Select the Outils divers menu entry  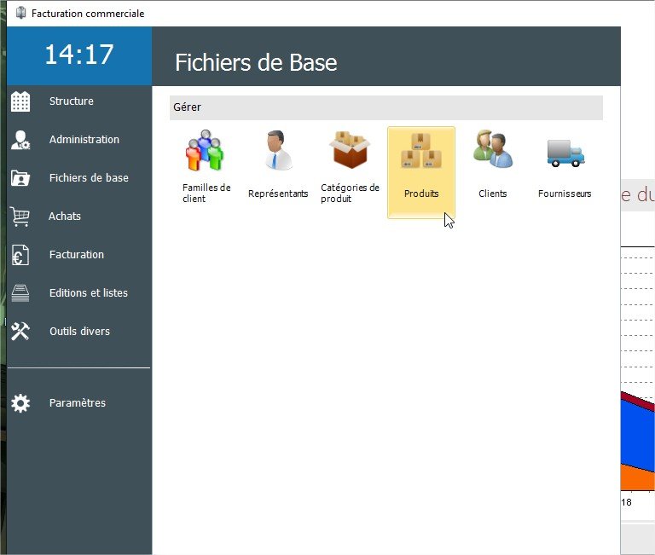click(x=80, y=332)
